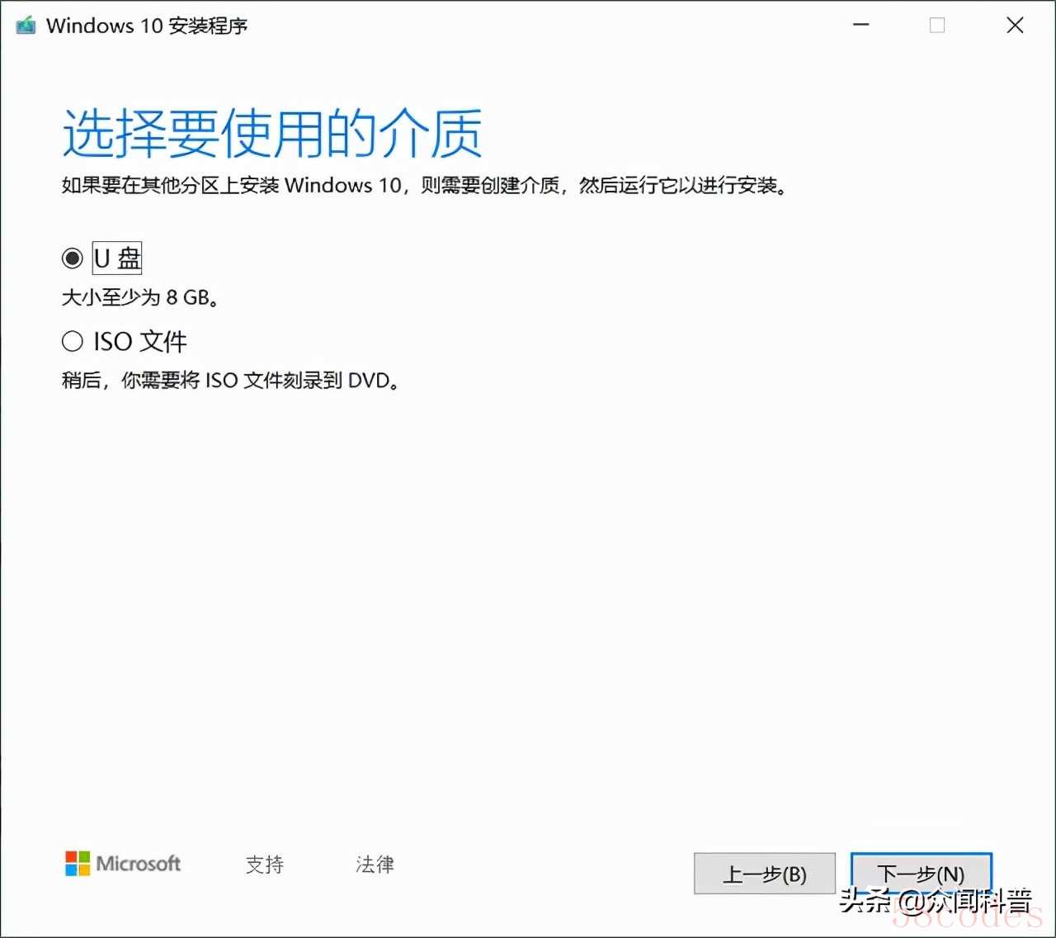Click the text 大小至少为 8 GB

(x=141, y=297)
